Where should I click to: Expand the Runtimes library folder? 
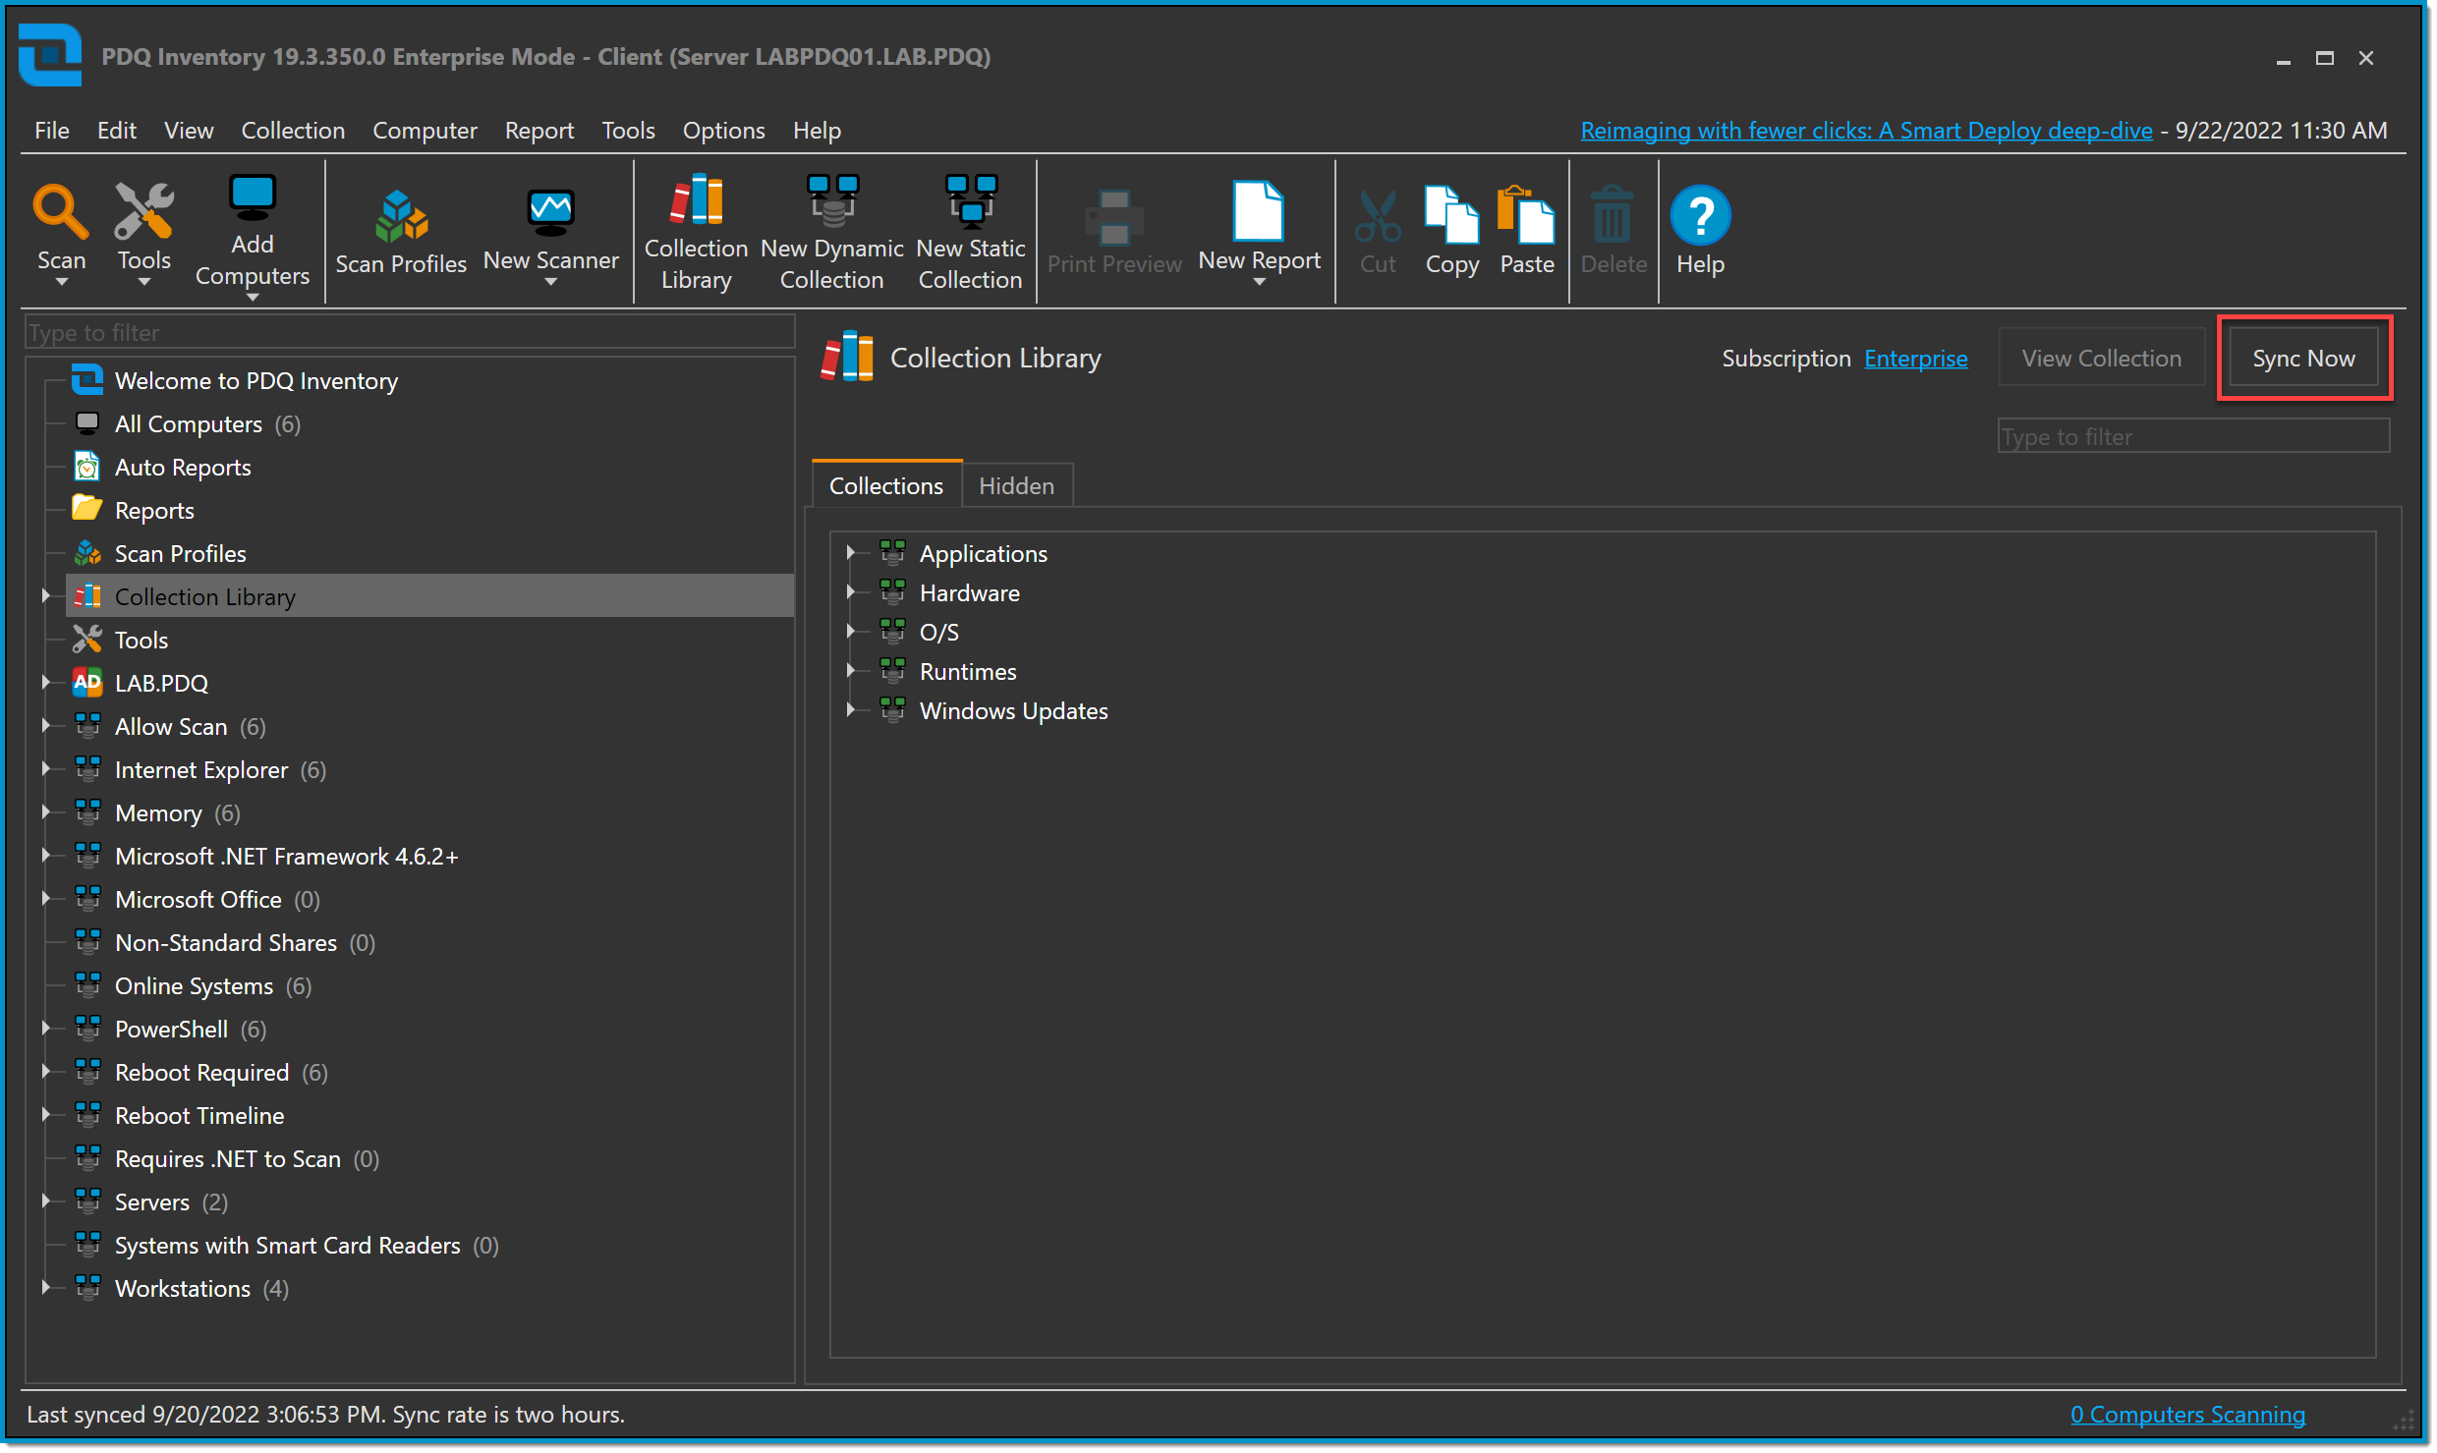[x=851, y=670]
